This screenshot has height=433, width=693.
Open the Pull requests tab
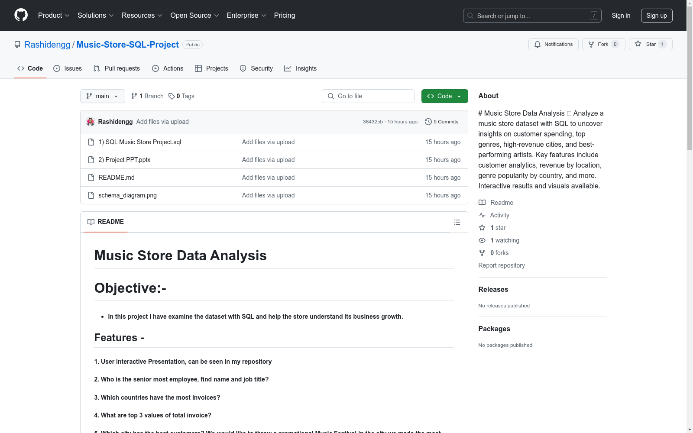click(117, 68)
